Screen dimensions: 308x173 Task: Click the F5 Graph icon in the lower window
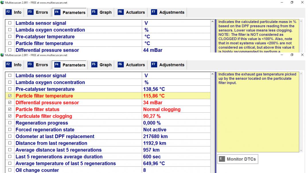(x=94, y=65)
